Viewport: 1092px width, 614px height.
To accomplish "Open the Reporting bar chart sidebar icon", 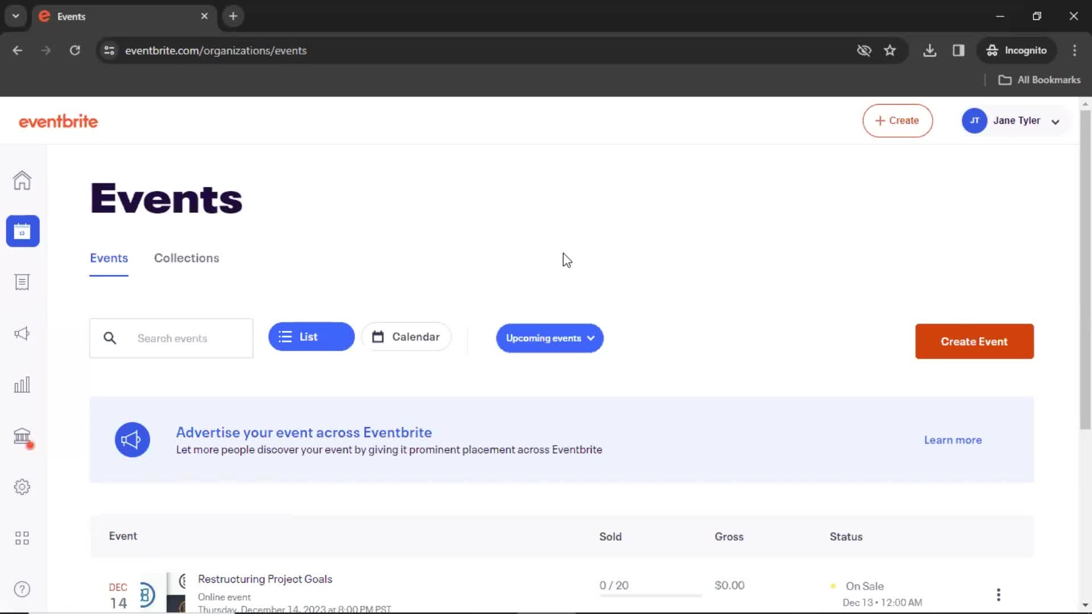I will (22, 385).
